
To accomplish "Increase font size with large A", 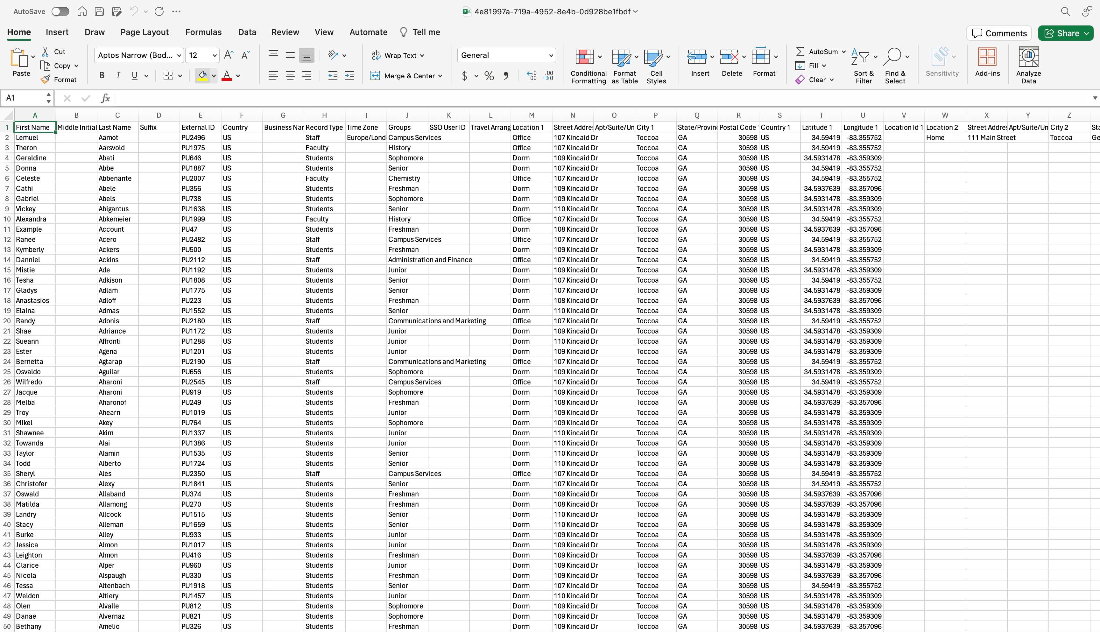I will [x=228, y=55].
